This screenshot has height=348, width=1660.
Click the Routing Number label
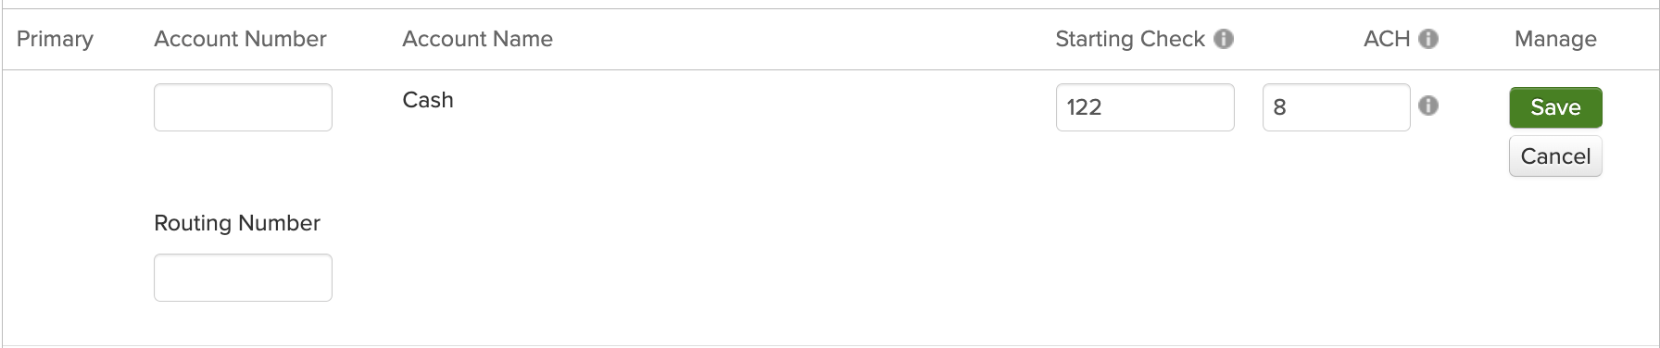237,223
